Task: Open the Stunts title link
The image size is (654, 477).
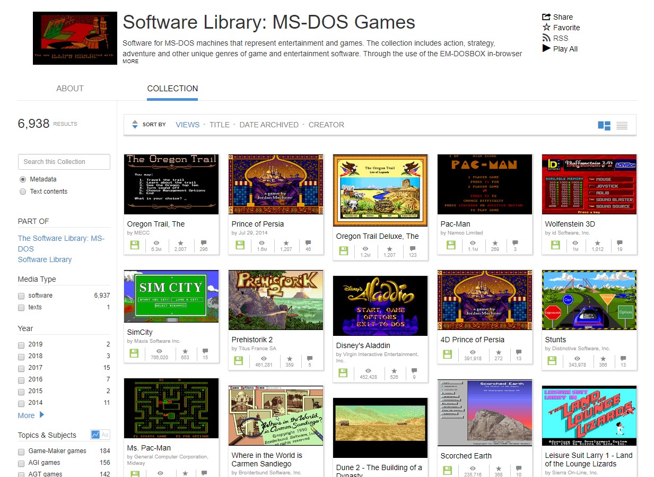Action: [555, 340]
